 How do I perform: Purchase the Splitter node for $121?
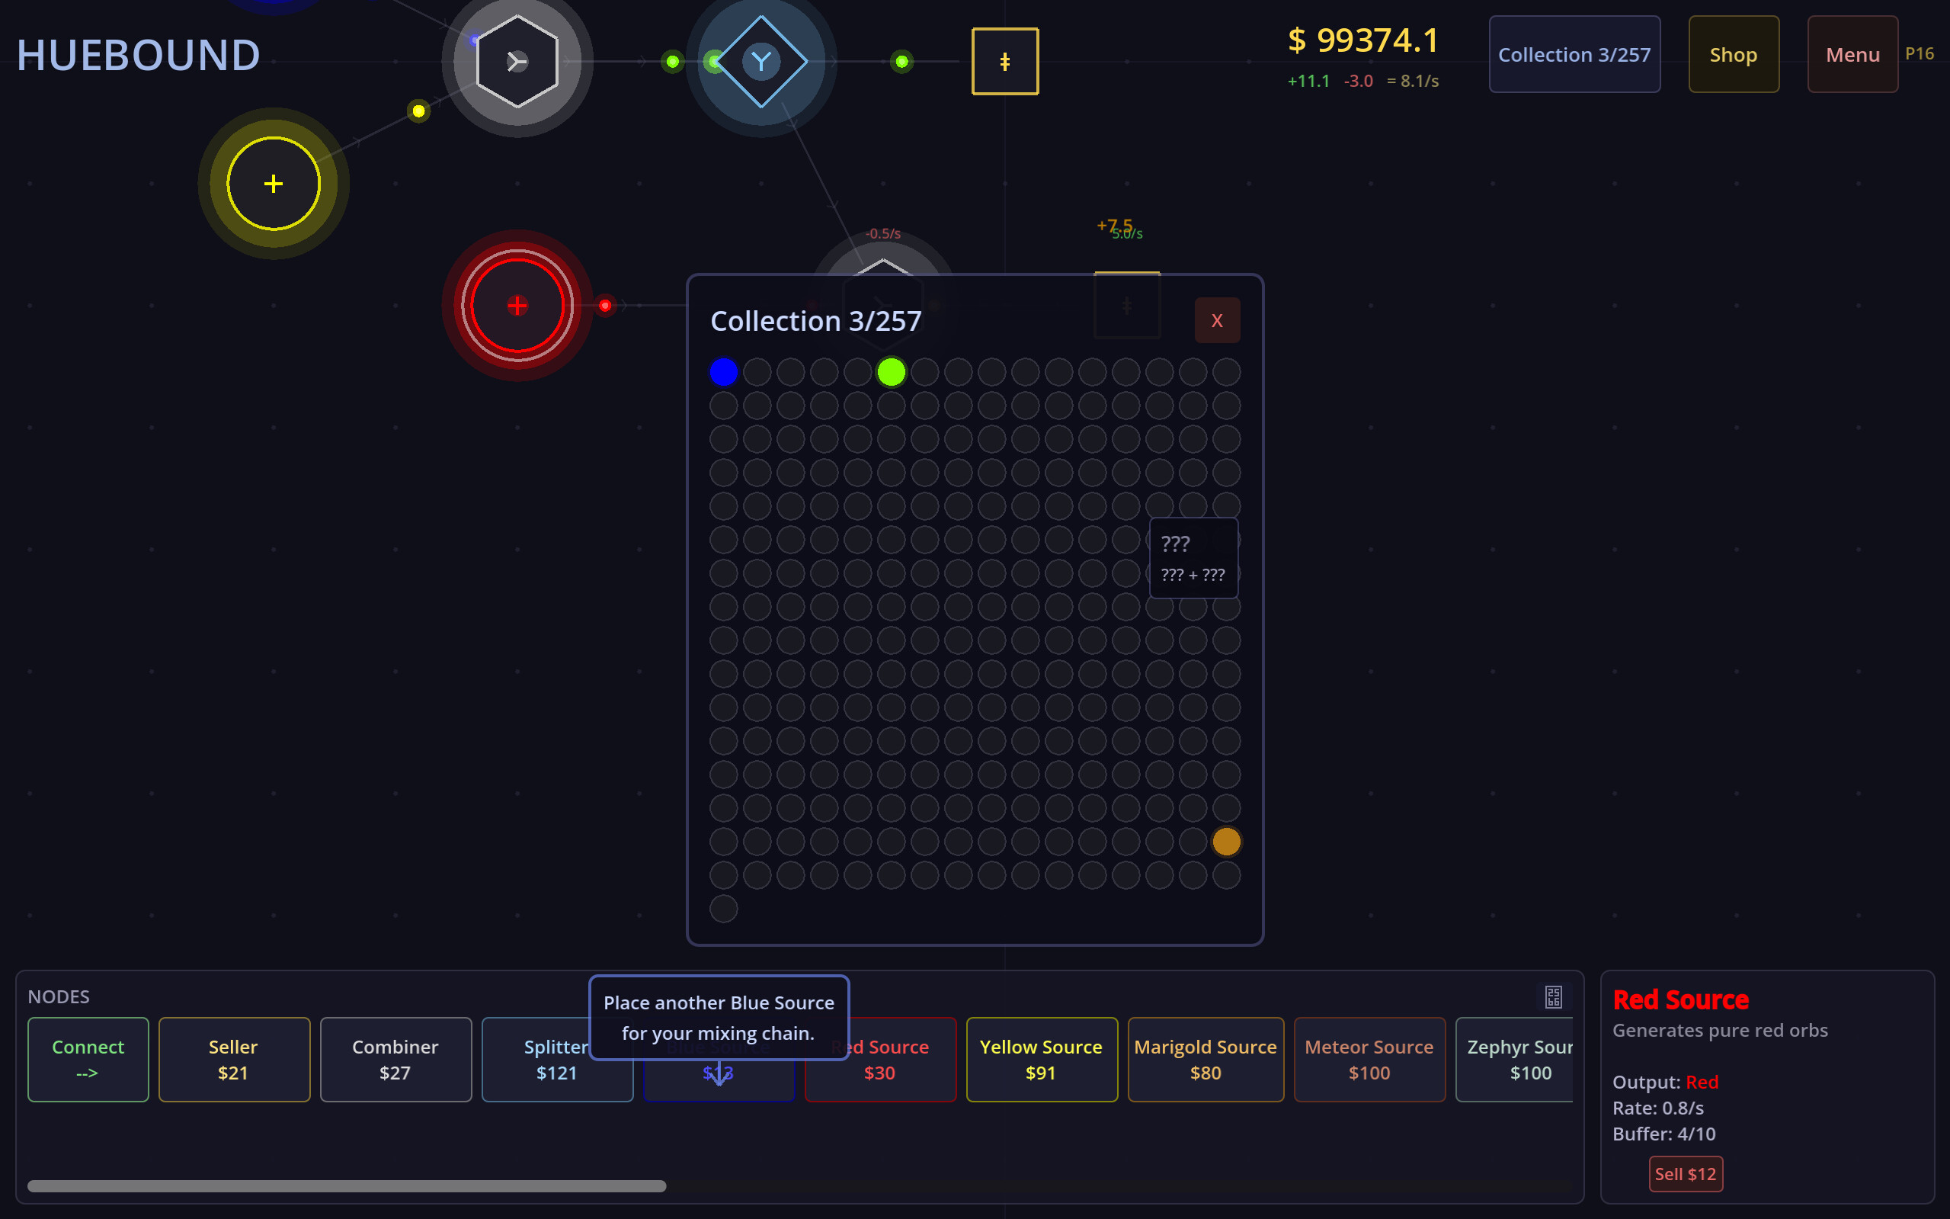coord(557,1060)
